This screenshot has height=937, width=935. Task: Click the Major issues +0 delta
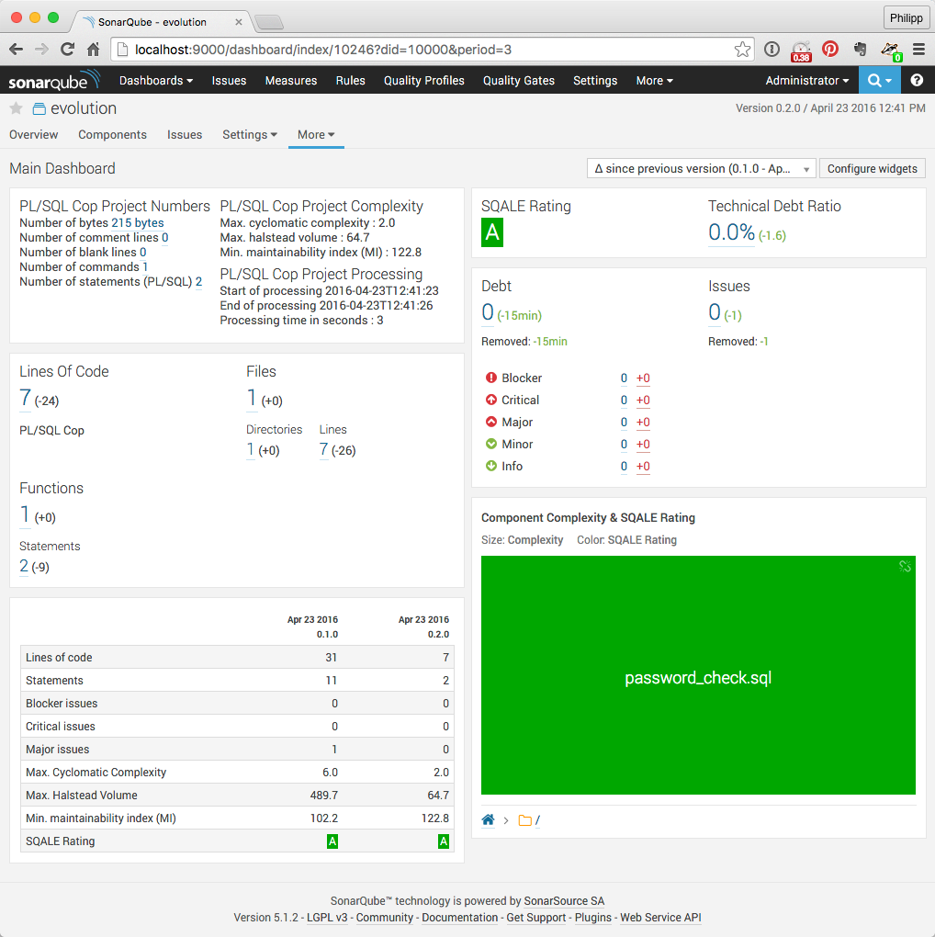[643, 422]
